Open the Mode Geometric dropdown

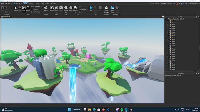[x=38, y=7]
